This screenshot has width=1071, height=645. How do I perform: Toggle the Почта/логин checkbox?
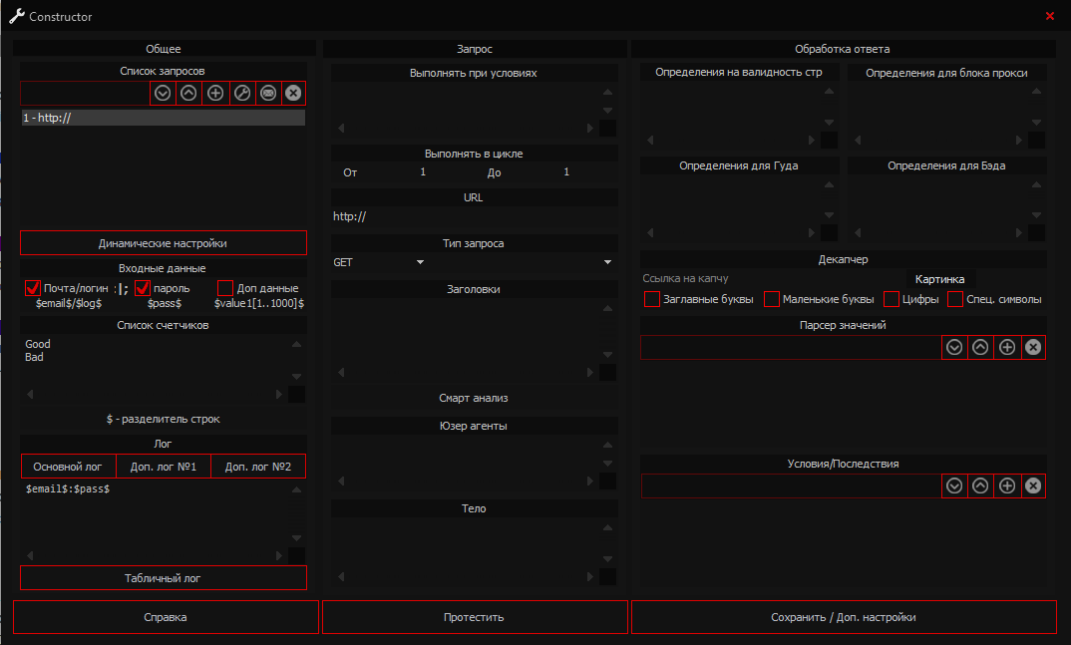(x=32, y=288)
